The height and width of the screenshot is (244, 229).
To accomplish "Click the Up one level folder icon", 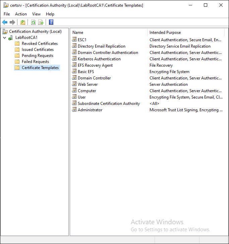I will coord(22,22).
